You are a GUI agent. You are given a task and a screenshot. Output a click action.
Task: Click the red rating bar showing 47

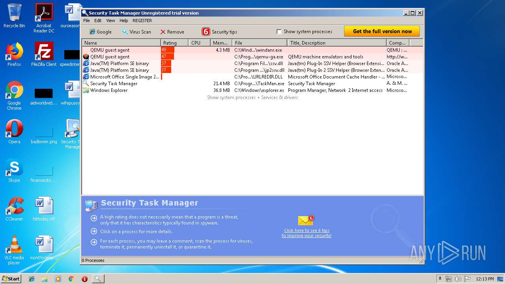pos(167,57)
